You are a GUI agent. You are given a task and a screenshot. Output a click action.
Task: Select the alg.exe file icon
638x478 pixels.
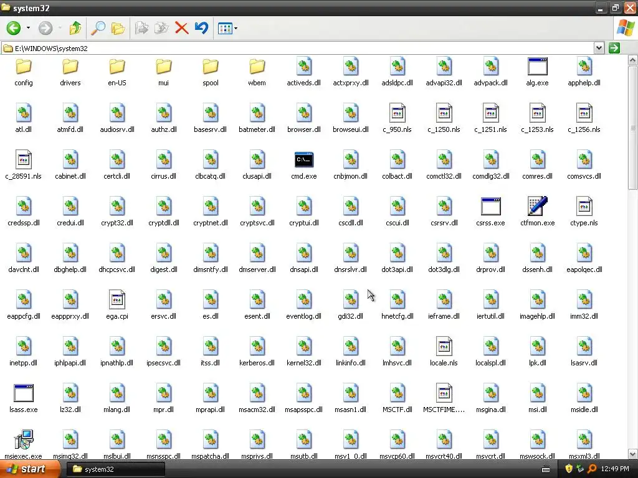point(538,66)
